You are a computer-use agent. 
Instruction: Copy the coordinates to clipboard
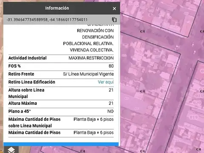tap(114, 20)
